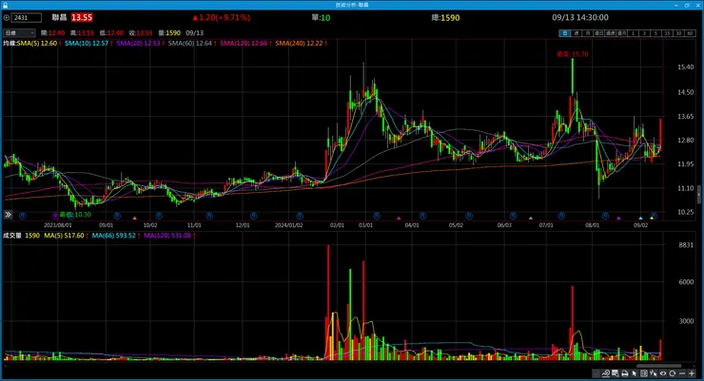Click the magenta triangle marker near 04/01
Image resolution: width=704 pixels, height=381 pixels.
tap(399, 219)
